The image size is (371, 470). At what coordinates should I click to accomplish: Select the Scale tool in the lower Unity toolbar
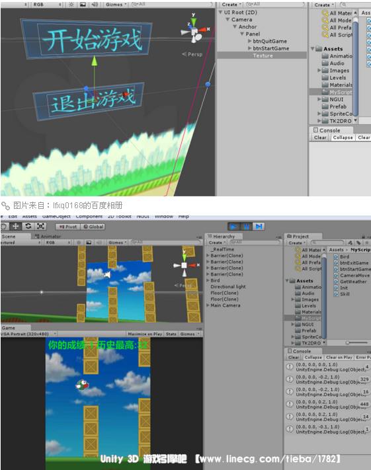40,226
